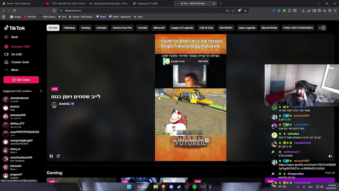This screenshot has height=191, width=339.
Task: Open File Explorer from the taskbar
Action: 156,187
